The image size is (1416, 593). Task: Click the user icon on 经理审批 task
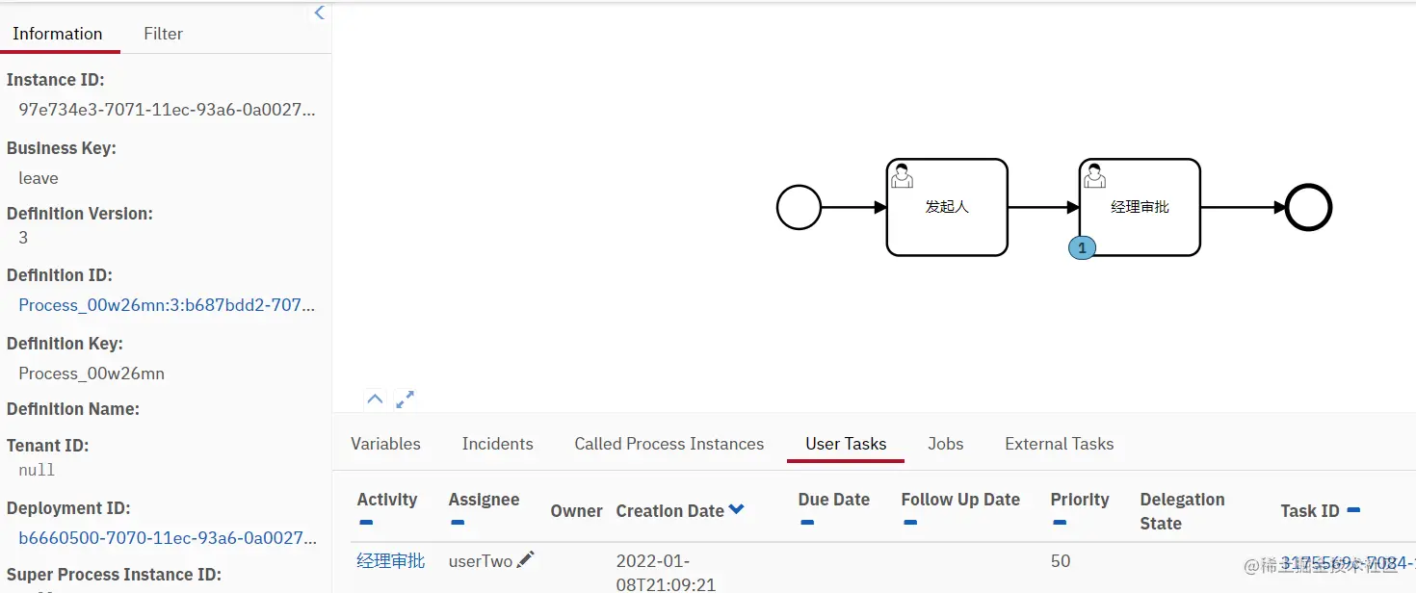[1094, 175]
